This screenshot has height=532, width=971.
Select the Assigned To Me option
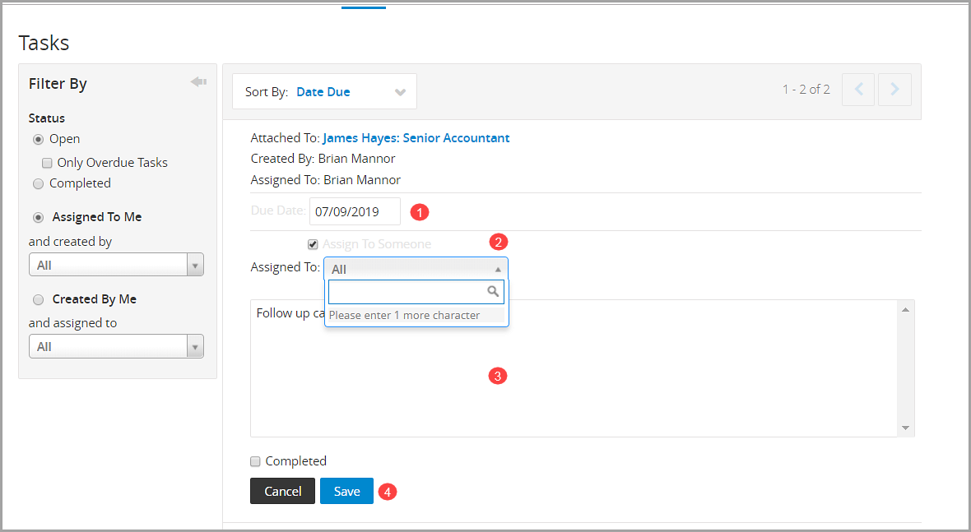click(38, 217)
